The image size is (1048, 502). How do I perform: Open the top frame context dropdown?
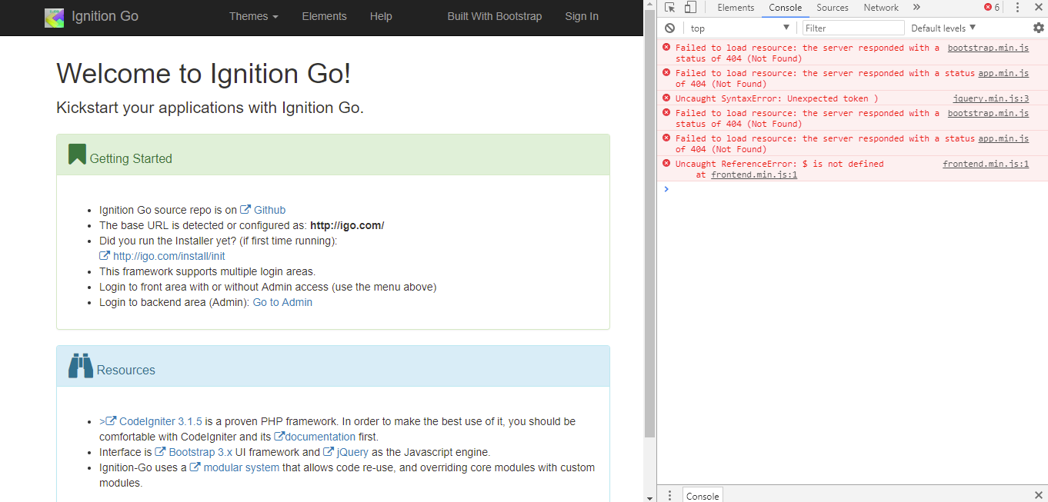pyautogui.click(x=740, y=28)
